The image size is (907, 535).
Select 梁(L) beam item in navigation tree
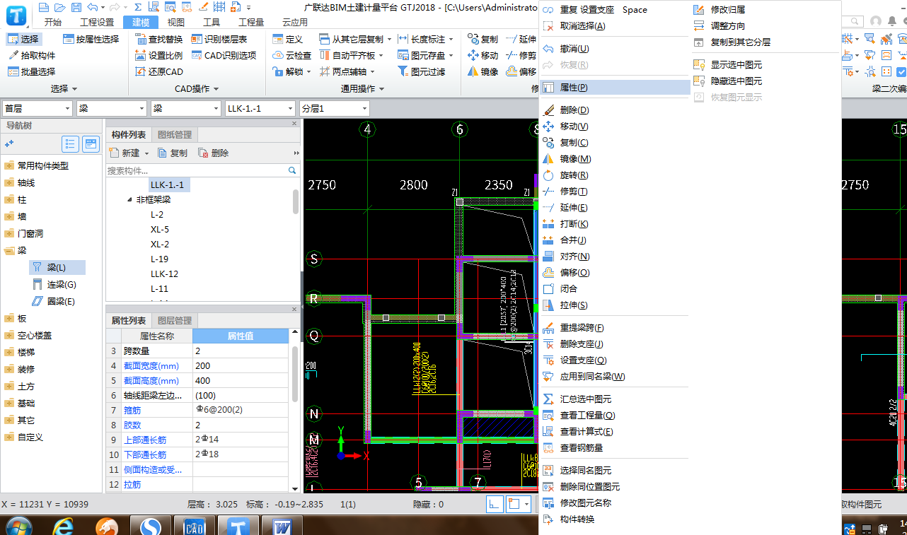coord(57,267)
